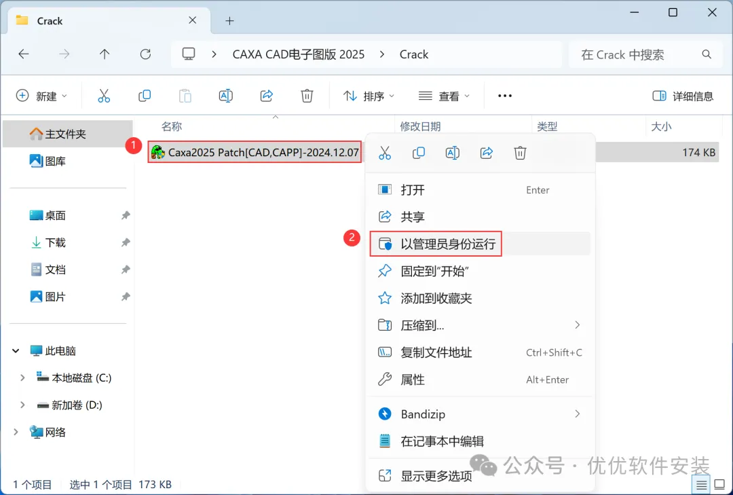Click the Share icon in the toolbar
This screenshot has height=495, width=733.
point(267,96)
